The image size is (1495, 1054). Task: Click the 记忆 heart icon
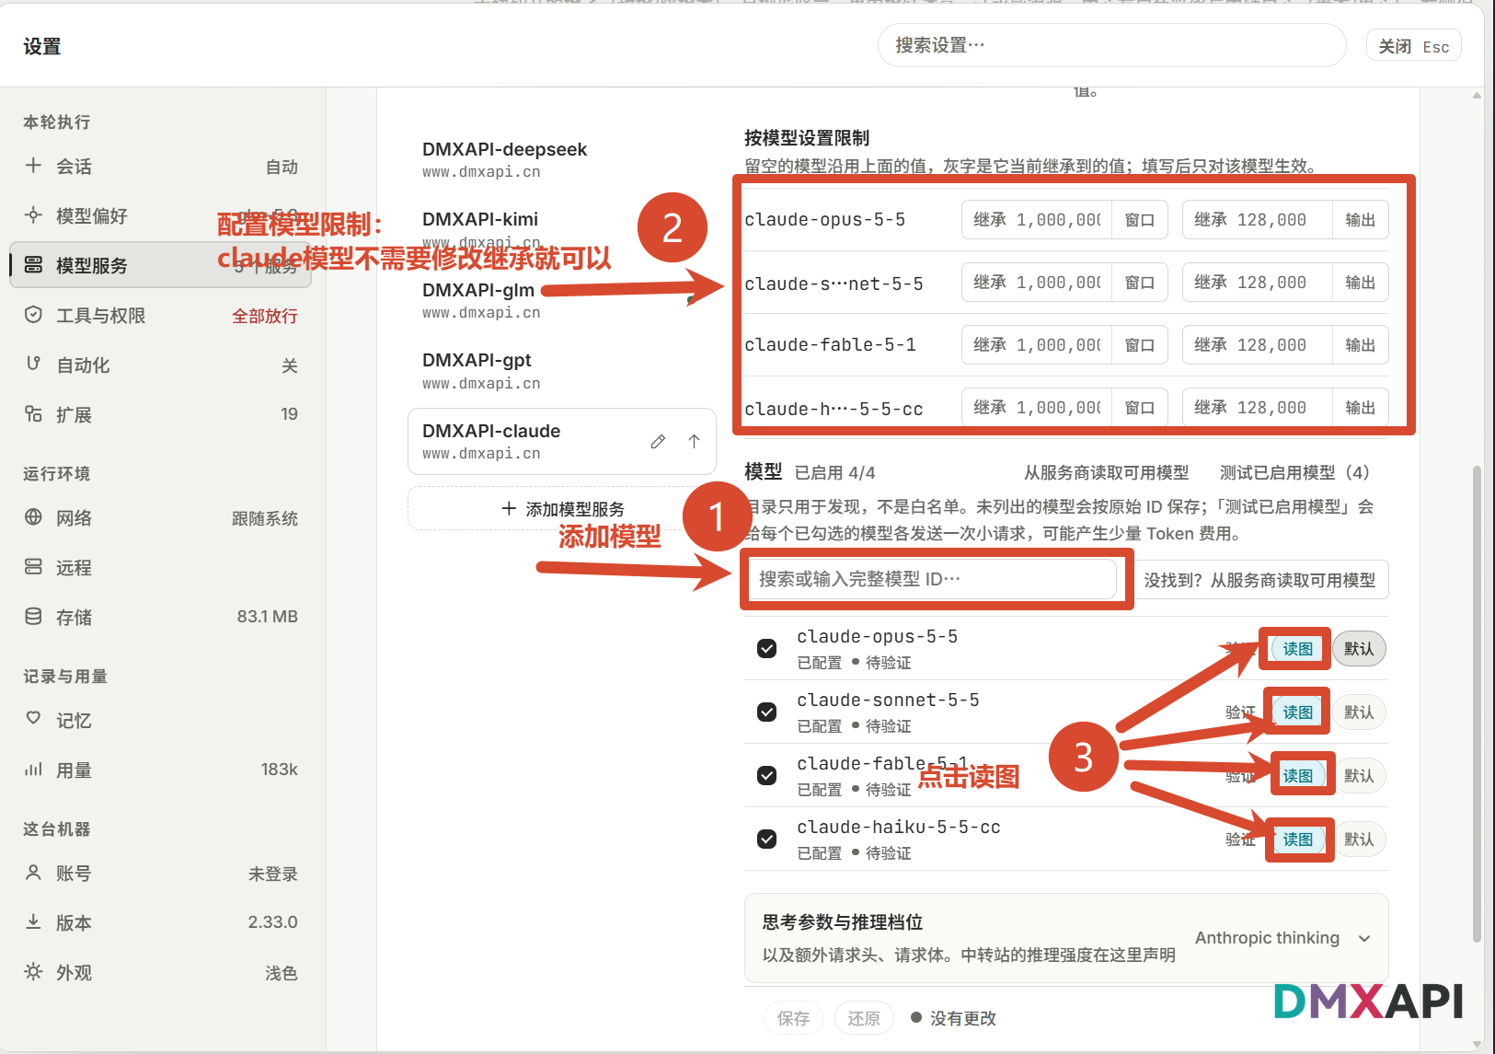(x=33, y=720)
